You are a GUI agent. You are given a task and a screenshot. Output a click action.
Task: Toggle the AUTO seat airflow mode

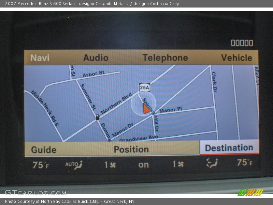click(74, 165)
